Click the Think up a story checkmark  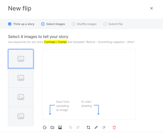pyautogui.click(x=10, y=24)
